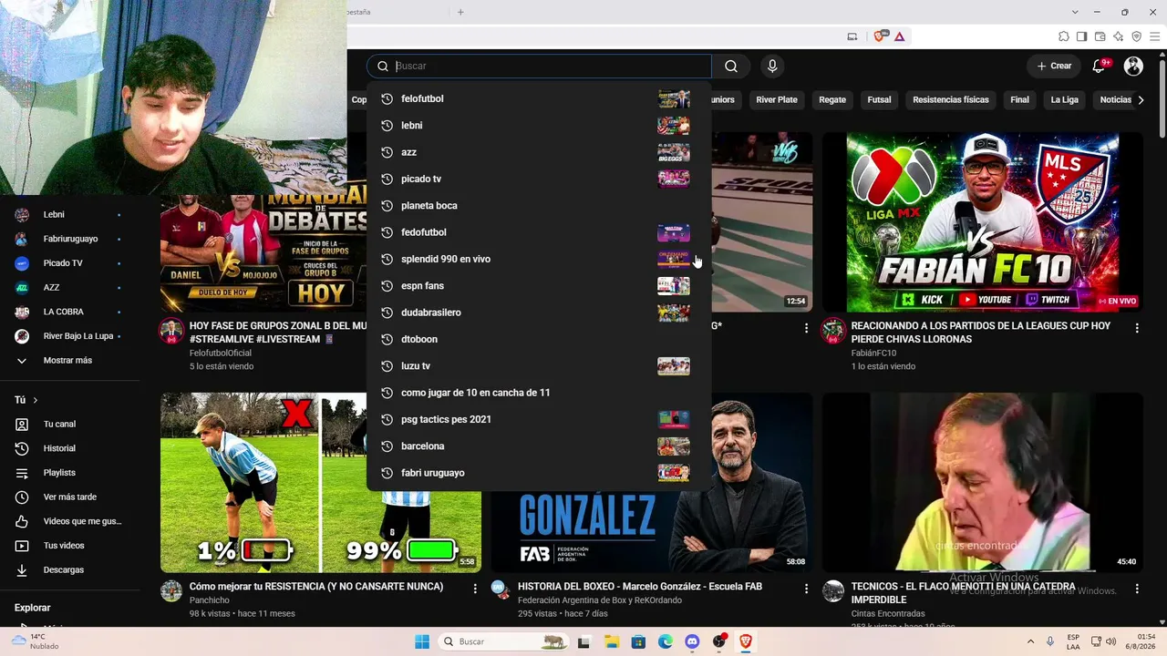Click the Crear button
Screen dimensions: 1167x656
click(1055, 66)
